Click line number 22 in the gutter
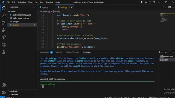 tap(43, 38)
